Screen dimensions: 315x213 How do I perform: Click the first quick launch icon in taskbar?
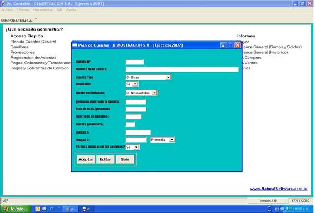38,209
